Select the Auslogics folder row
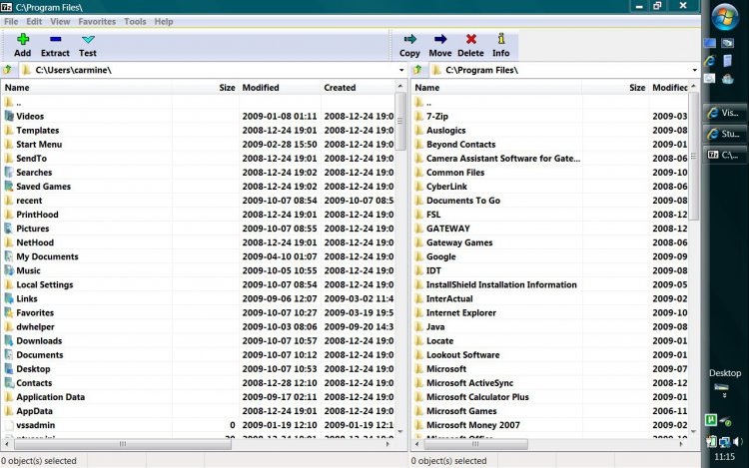The height and width of the screenshot is (468, 749). click(549, 131)
